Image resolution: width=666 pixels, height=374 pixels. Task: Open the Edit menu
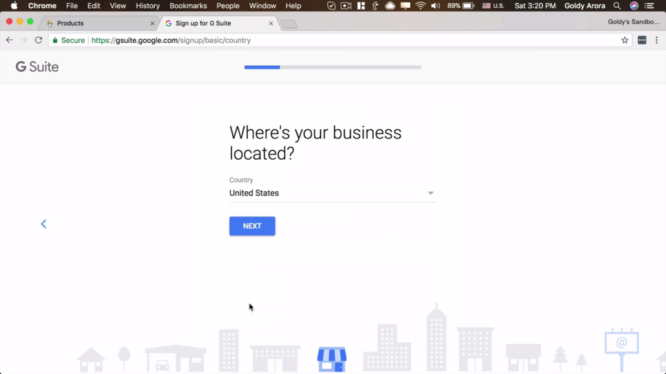click(94, 6)
